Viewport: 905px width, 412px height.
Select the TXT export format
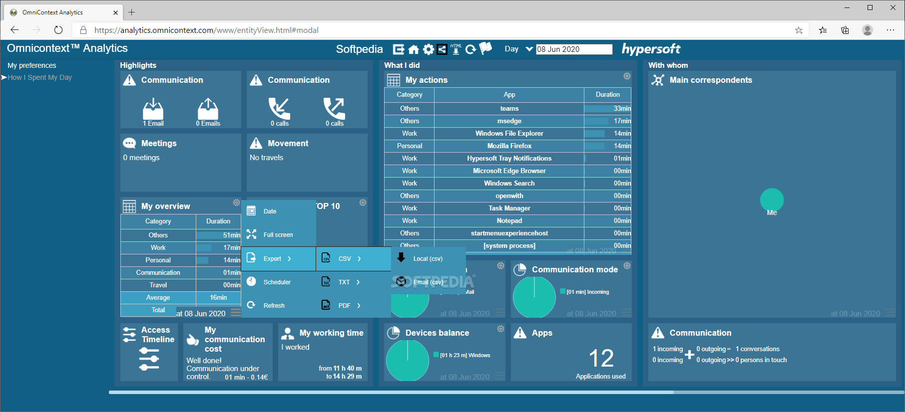(354, 282)
